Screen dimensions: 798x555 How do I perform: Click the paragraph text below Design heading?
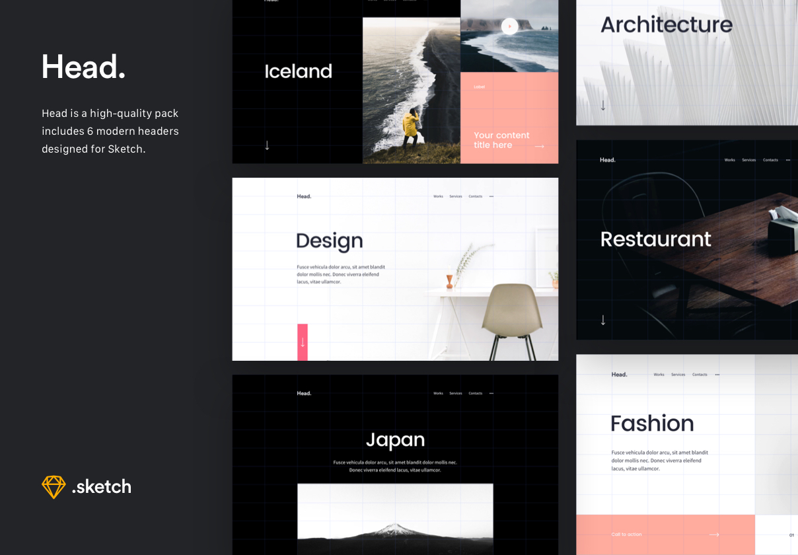tap(341, 274)
